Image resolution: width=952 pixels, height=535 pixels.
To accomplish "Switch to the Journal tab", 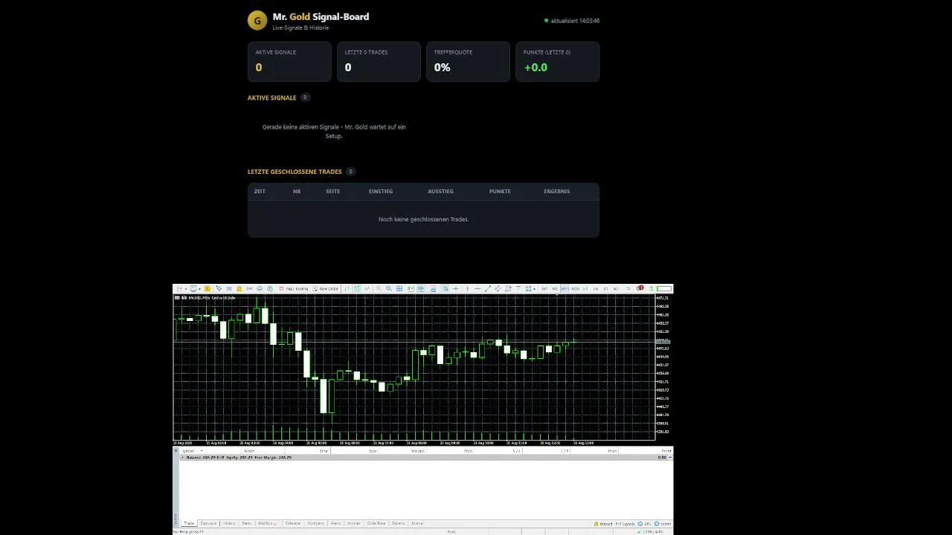I will (x=416, y=523).
